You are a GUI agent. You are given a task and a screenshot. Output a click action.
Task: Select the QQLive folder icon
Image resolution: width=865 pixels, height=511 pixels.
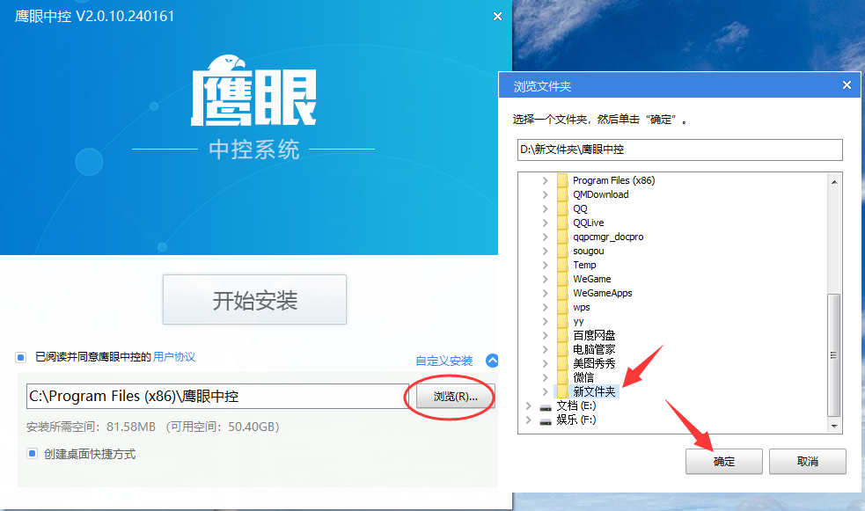(562, 223)
